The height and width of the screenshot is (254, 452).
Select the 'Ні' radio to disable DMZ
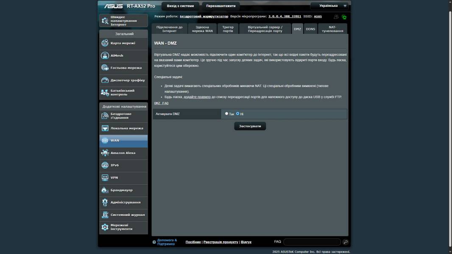coord(238,113)
